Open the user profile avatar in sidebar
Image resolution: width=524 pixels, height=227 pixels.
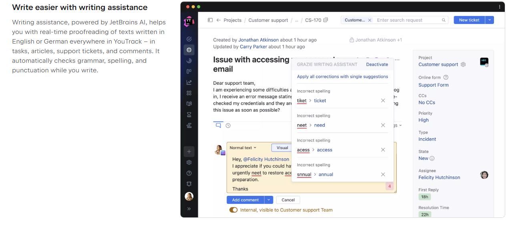pos(189,196)
